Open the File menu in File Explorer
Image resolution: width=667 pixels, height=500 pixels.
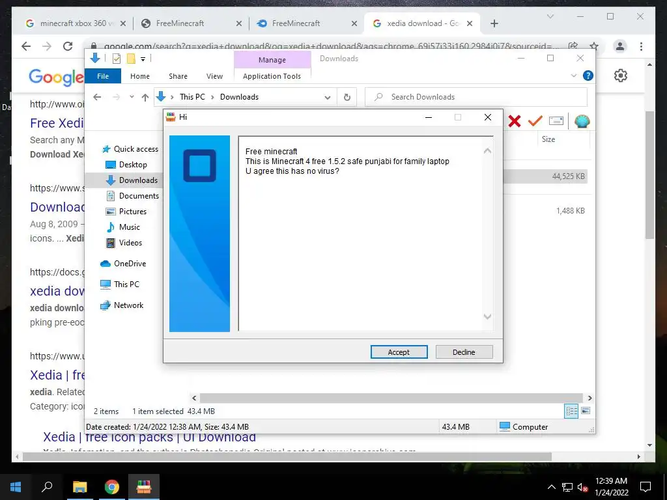(x=103, y=76)
